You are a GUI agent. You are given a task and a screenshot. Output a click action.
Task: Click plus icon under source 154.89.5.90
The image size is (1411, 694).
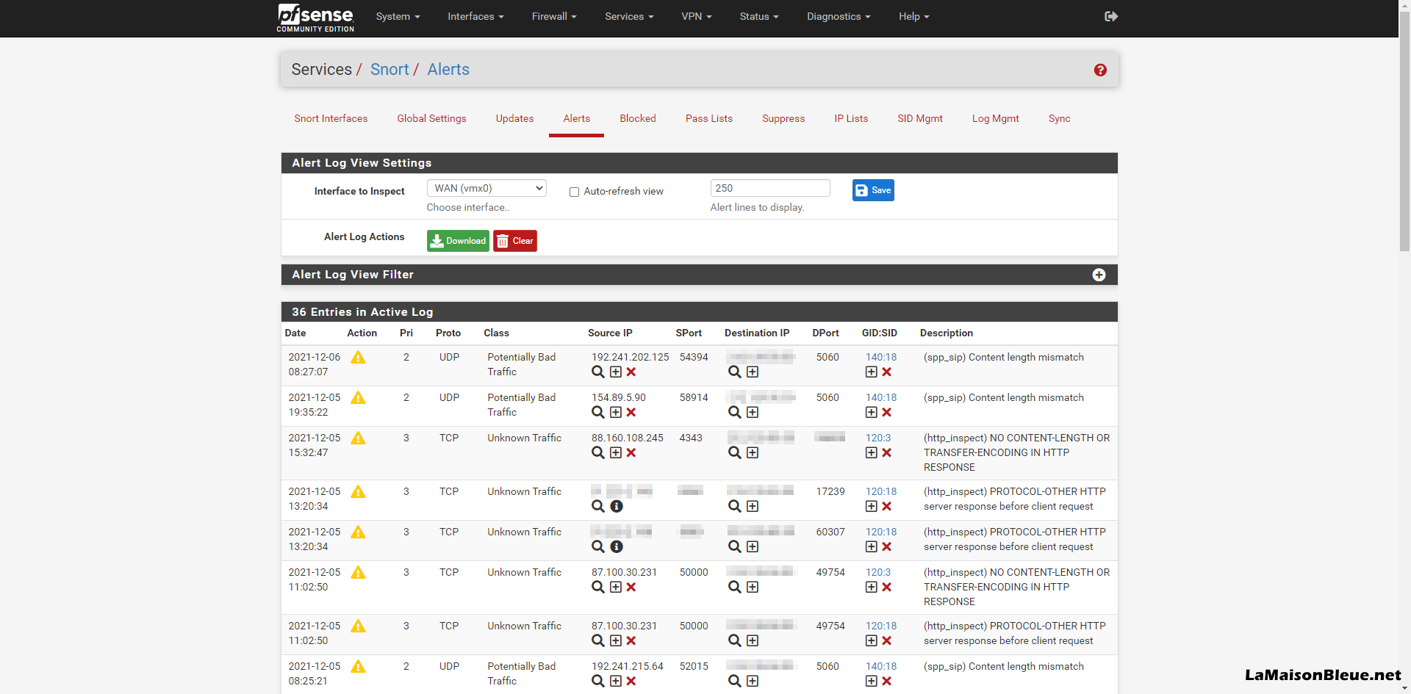[616, 412]
